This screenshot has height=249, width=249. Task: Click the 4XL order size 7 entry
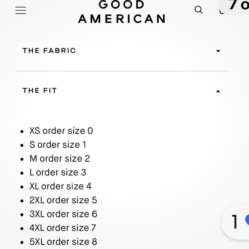(63, 228)
